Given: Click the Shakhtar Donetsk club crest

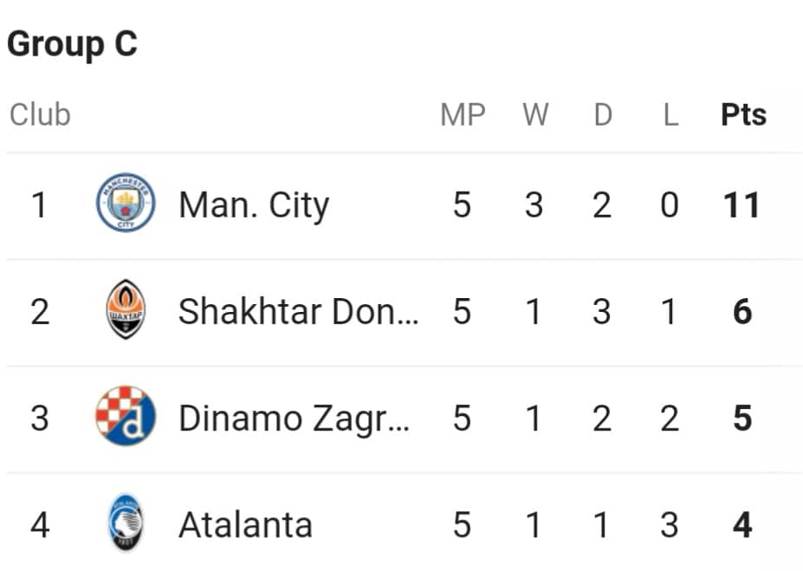Looking at the screenshot, I should click(x=126, y=308).
